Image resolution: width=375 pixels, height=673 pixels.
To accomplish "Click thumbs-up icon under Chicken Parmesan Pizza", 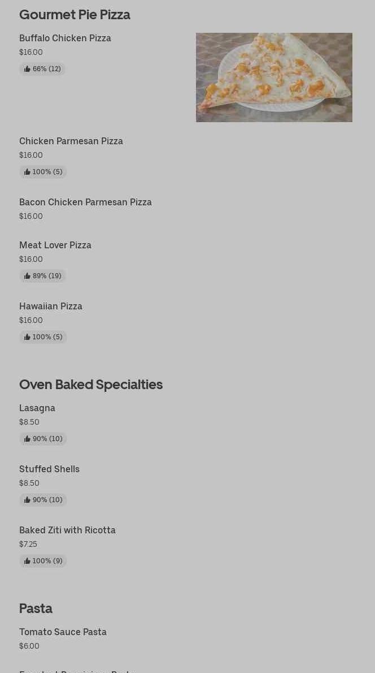I will coord(28,172).
